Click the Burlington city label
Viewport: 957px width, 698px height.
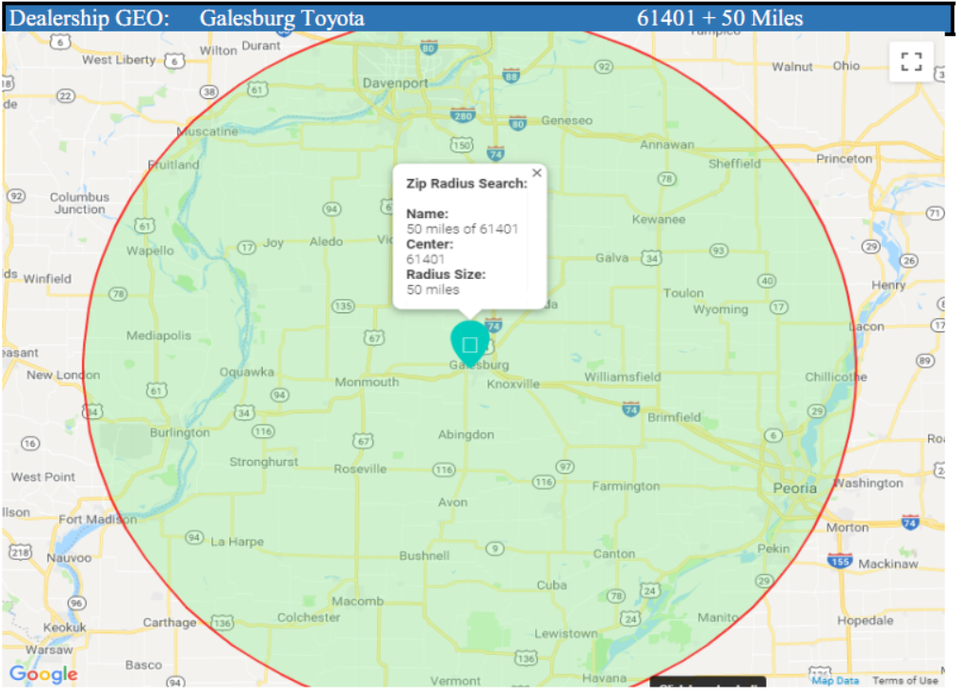(x=180, y=432)
